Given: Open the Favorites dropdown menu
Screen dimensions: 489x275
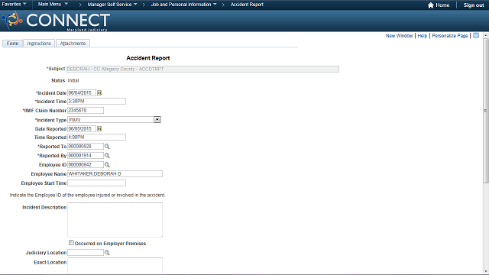Looking at the screenshot, I should [14, 5].
